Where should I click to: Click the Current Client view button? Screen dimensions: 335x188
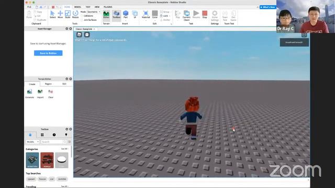pos(186,16)
